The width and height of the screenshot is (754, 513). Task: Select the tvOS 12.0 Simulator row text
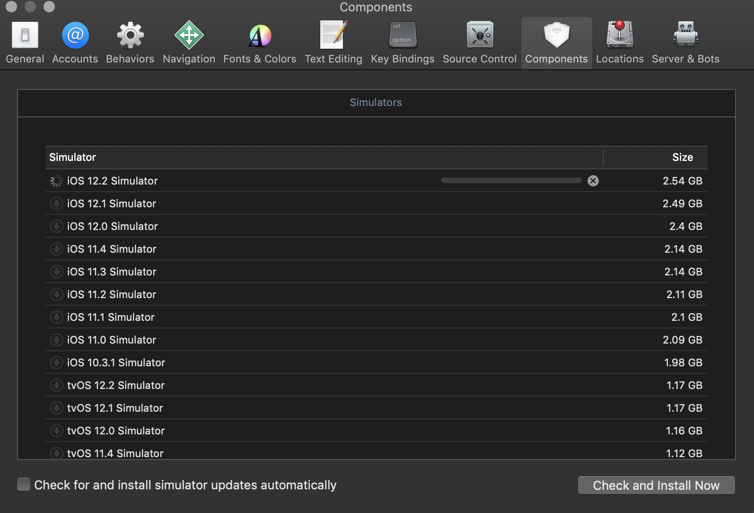(x=116, y=431)
